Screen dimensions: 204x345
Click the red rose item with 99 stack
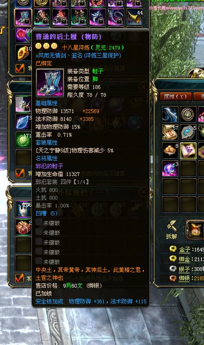(x=24, y=35)
